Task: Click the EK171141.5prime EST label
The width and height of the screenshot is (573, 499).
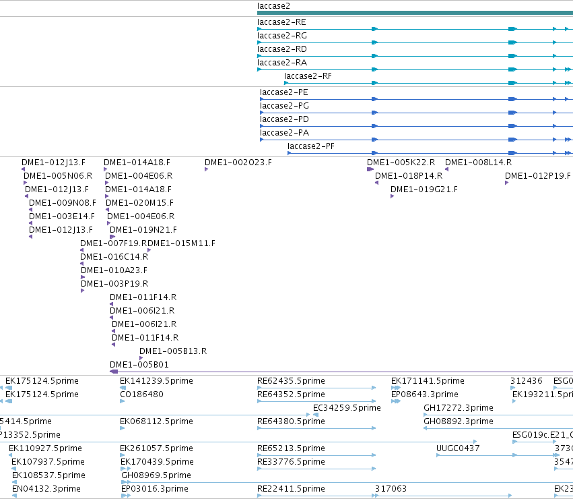Action: [x=428, y=382]
